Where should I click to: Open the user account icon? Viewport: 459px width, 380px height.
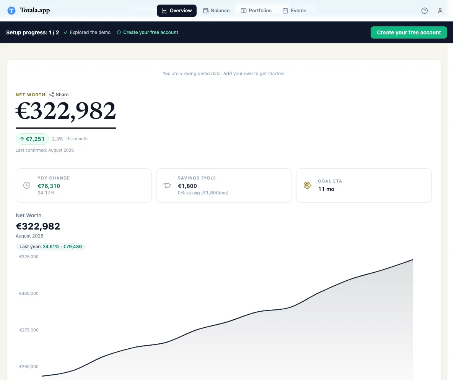point(440,11)
